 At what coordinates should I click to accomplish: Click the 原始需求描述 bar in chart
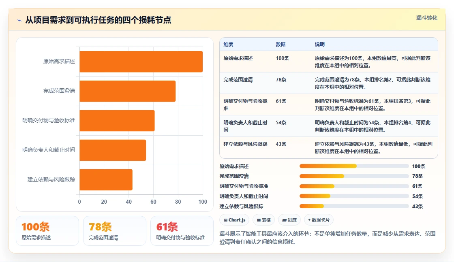pyautogui.click(x=141, y=62)
